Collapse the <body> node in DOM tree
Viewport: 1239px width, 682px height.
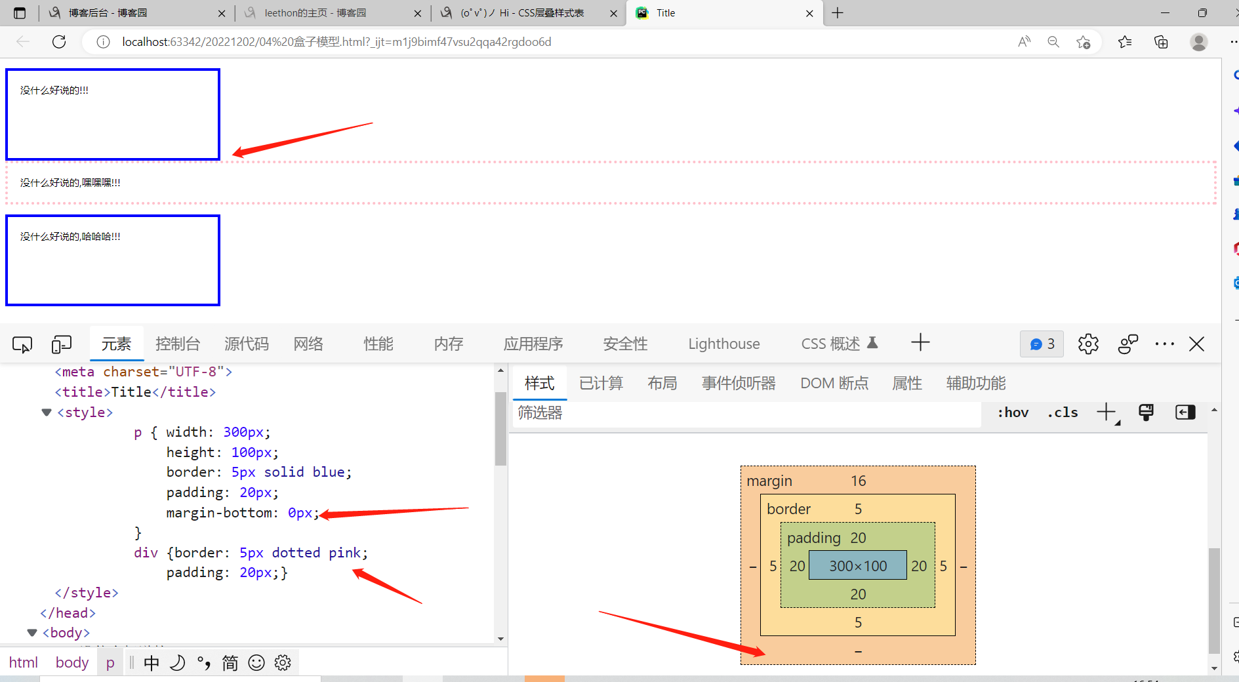point(31,633)
